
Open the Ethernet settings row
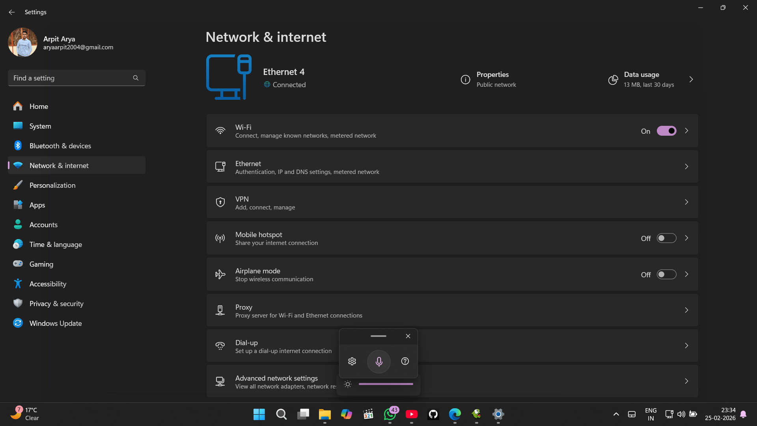click(x=452, y=167)
